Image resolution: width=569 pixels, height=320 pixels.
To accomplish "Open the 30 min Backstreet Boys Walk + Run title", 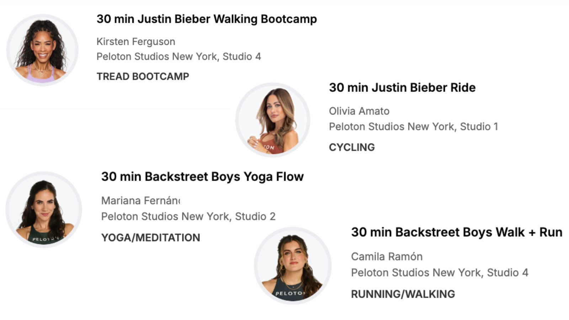I will pyautogui.click(x=457, y=232).
